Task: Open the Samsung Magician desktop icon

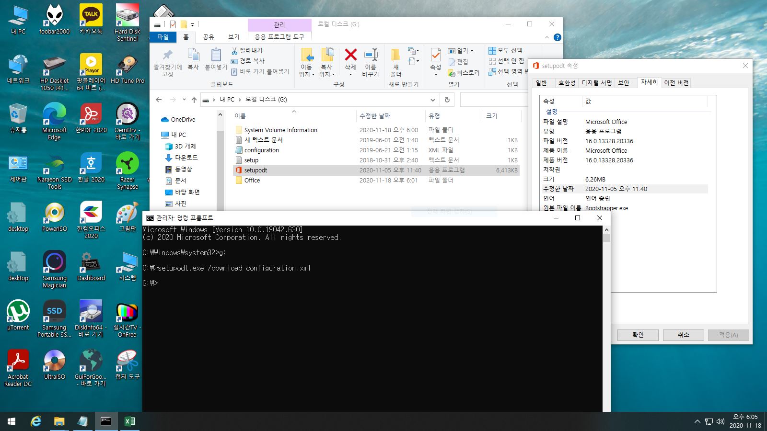Action: 54,270
